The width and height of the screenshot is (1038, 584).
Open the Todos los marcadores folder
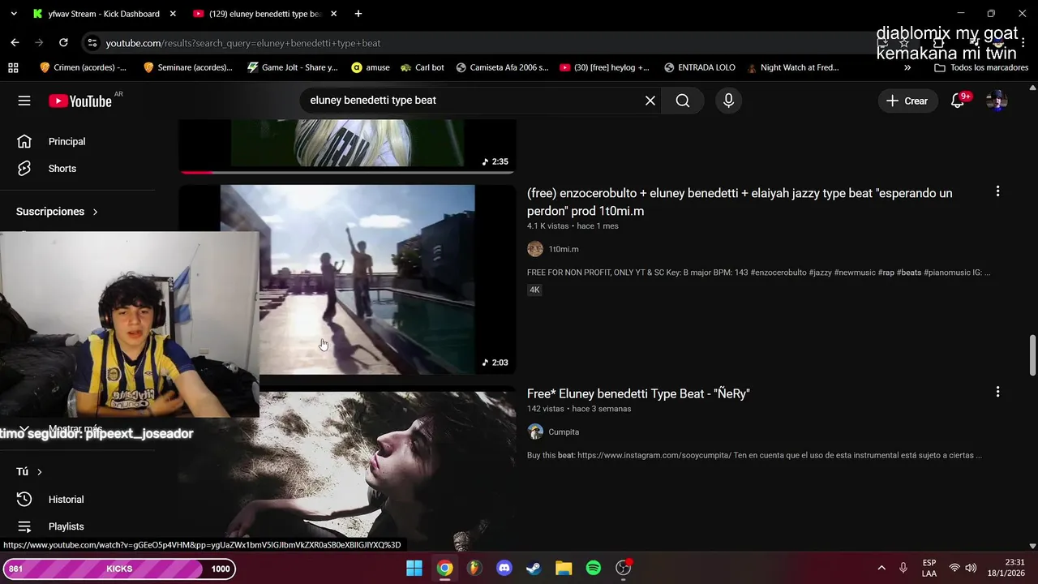[x=981, y=67]
